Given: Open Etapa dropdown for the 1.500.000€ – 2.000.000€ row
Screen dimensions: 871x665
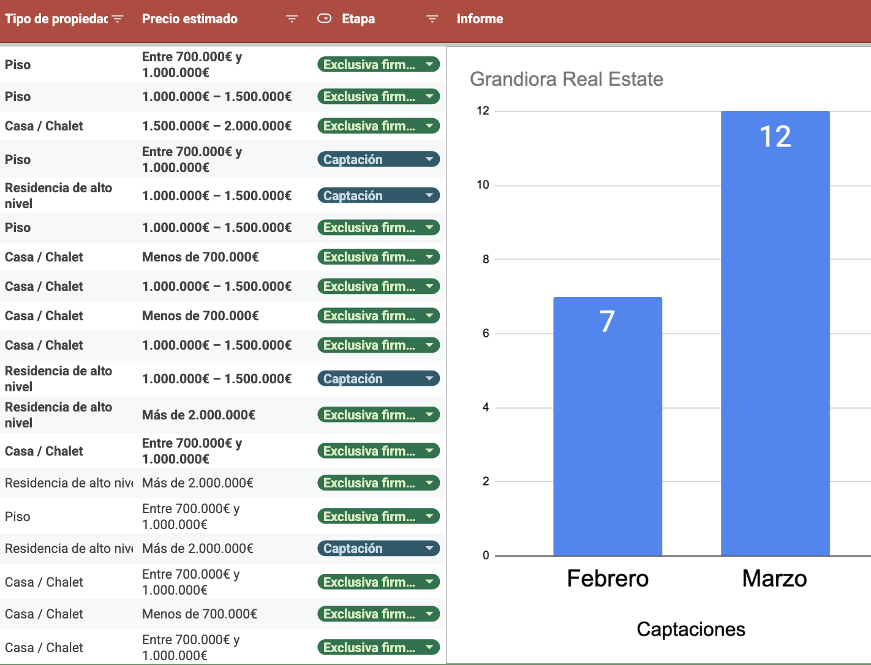Looking at the screenshot, I should [x=429, y=126].
